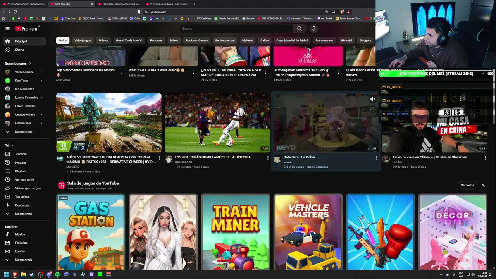Screen dimensions: 496x279
Task: Open options for What if GTA V NPCs video
Action: [193, 72]
